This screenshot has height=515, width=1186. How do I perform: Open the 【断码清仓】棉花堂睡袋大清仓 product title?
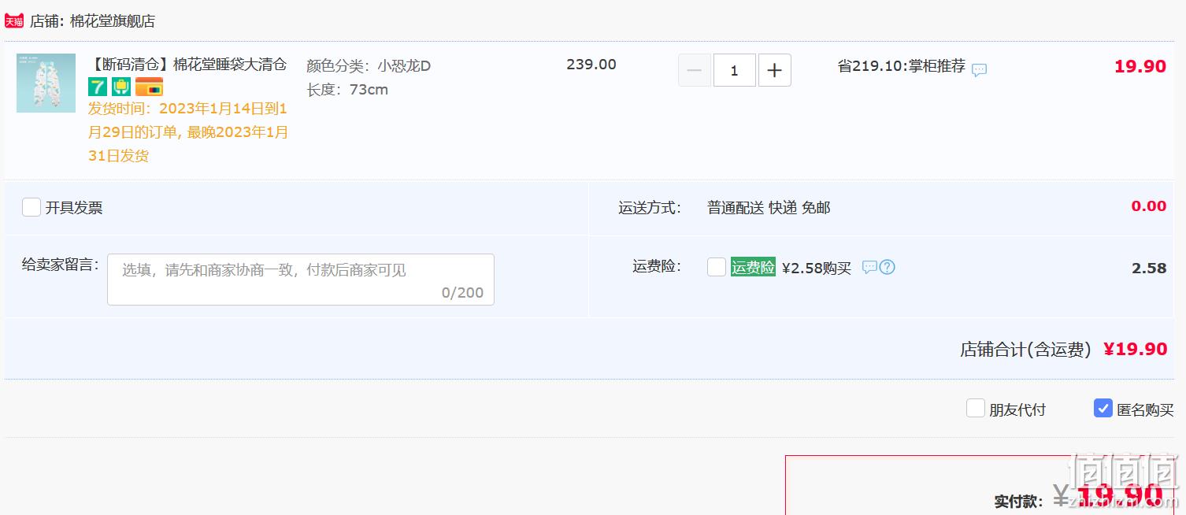click(x=187, y=65)
